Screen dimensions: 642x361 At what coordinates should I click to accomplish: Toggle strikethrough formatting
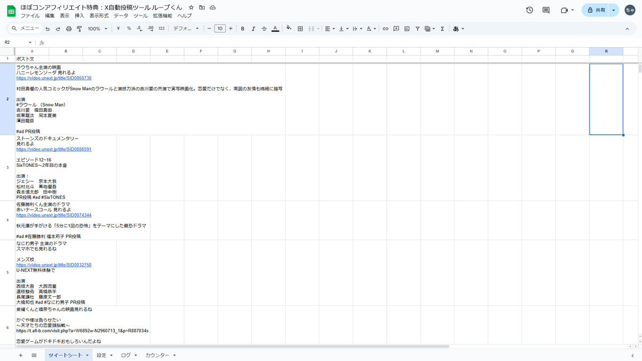[x=264, y=29]
